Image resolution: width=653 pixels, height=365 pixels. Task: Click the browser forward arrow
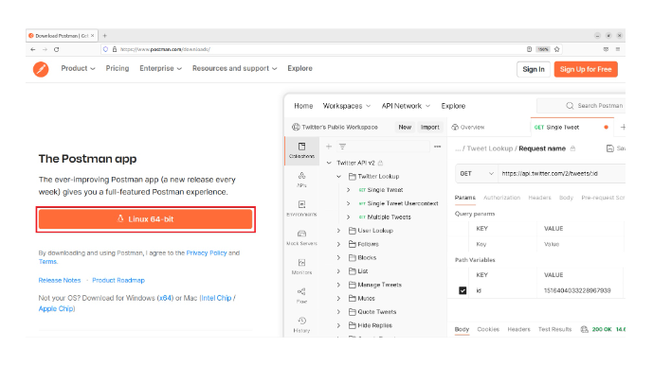coord(45,49)
